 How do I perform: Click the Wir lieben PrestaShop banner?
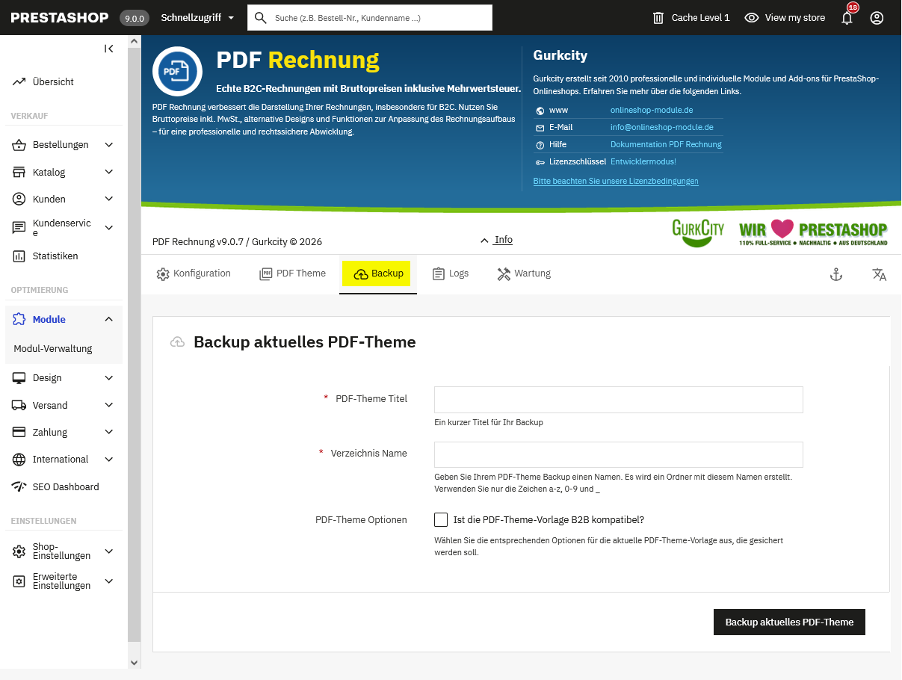coord(813,232)
